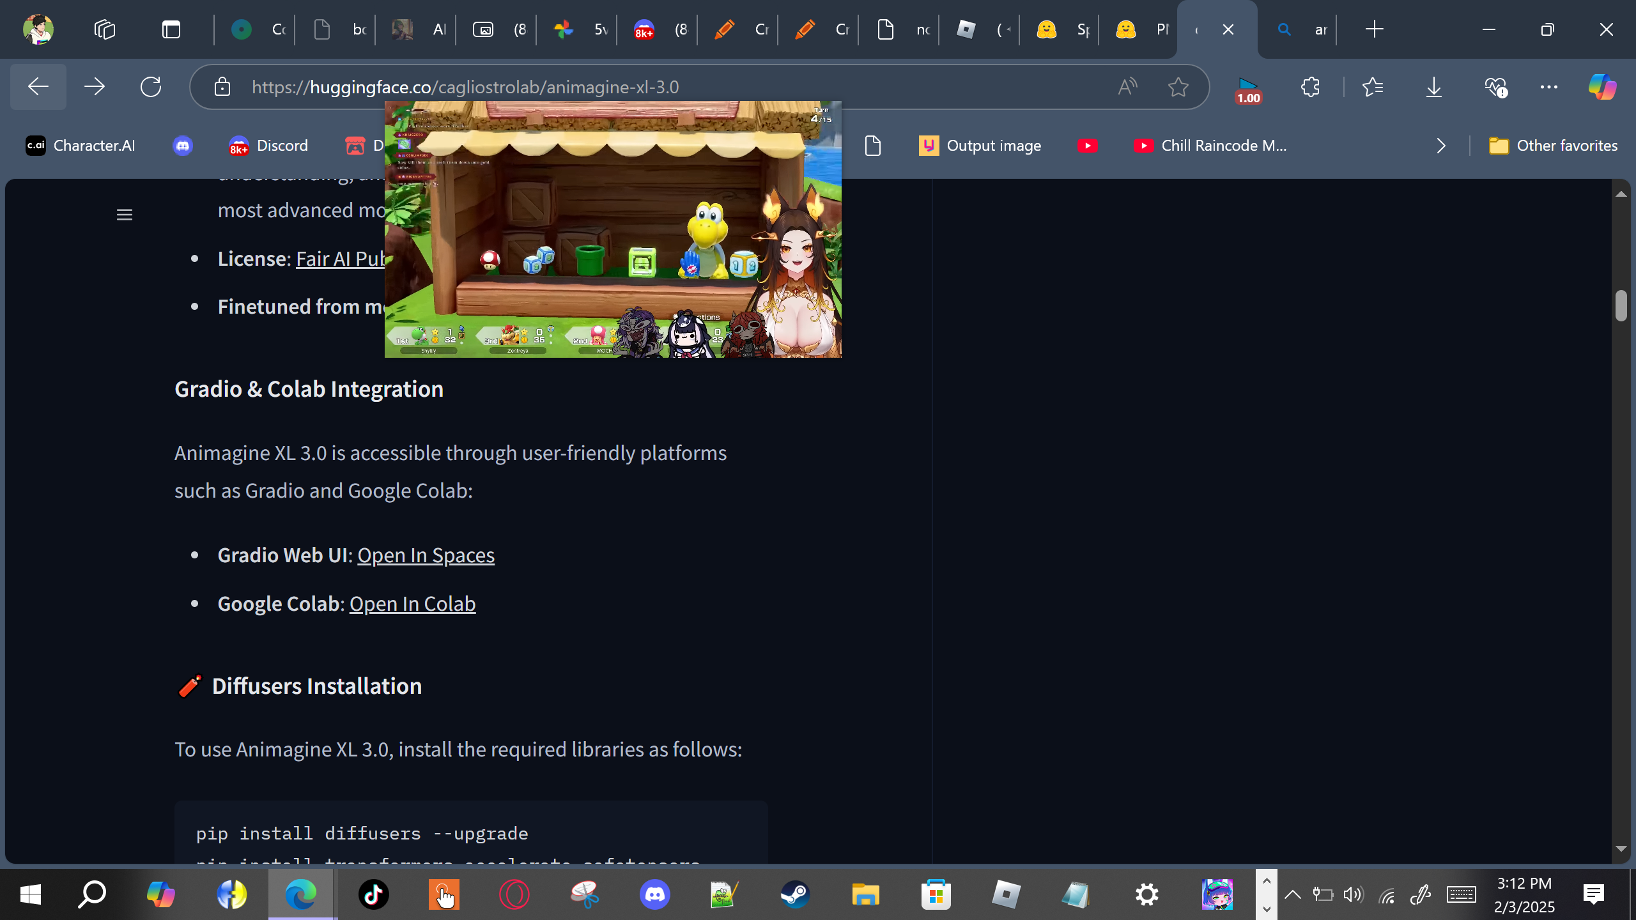Open the clock showing 3:12 PM
This screenshot has width=1636, height=920.
1524,894
